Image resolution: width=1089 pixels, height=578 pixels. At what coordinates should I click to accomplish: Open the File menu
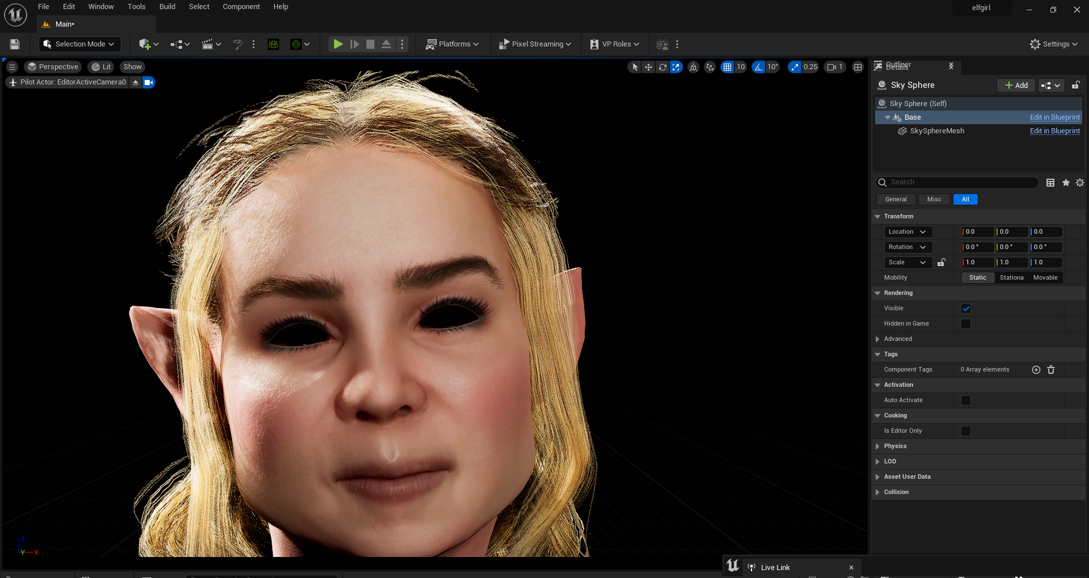coord(44,7)
